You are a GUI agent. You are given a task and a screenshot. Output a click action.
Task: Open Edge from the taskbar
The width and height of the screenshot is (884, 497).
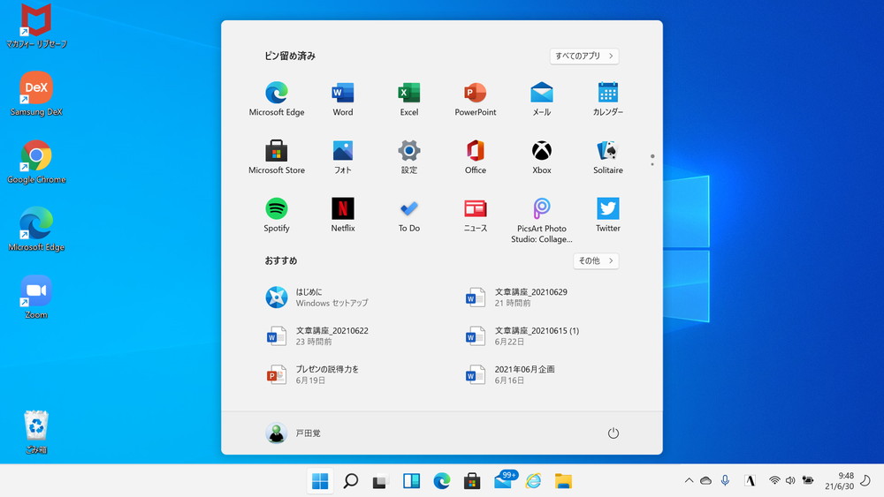pyautogui.click(x=442, y=481)
